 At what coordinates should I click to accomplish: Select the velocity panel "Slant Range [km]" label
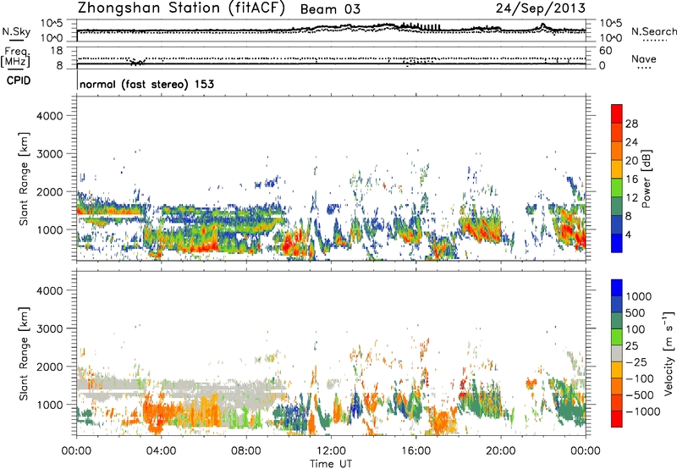coord(24,354)
